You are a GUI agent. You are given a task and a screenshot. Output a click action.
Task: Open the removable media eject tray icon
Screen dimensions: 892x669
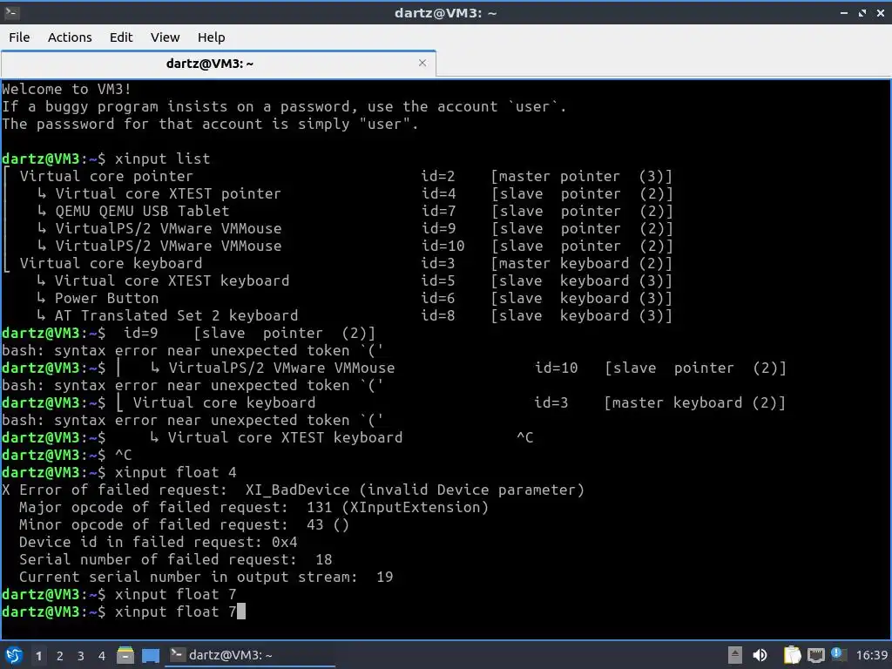[x=735, y=655]
